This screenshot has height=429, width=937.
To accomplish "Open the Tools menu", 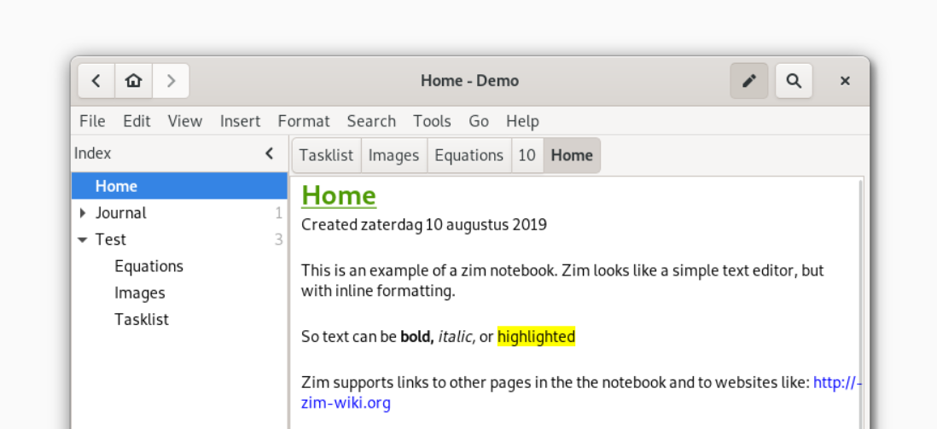I will point(432,121).
